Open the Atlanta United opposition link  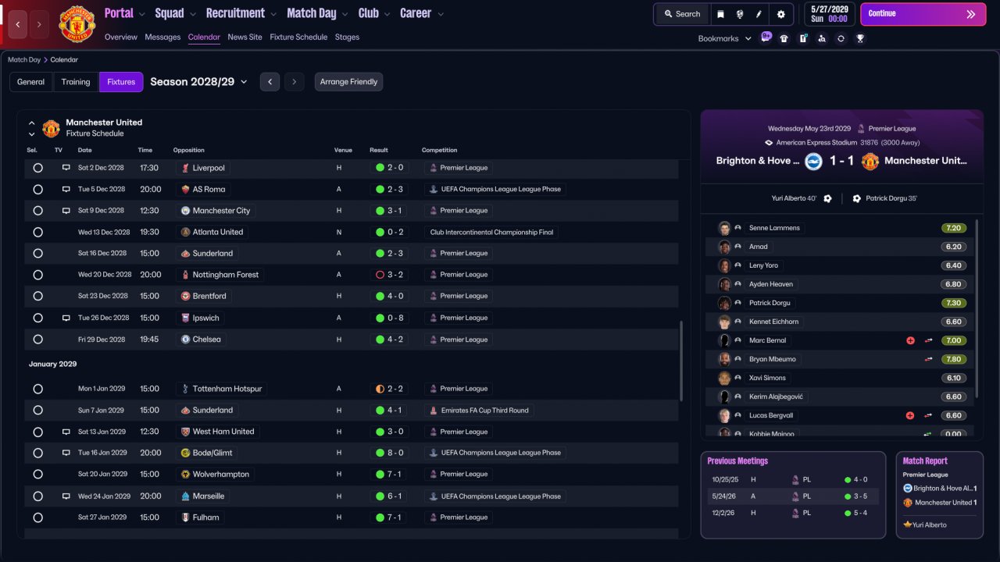(211, 232)
